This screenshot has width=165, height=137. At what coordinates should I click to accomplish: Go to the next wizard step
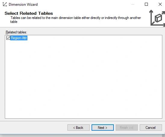pos(103,128)
